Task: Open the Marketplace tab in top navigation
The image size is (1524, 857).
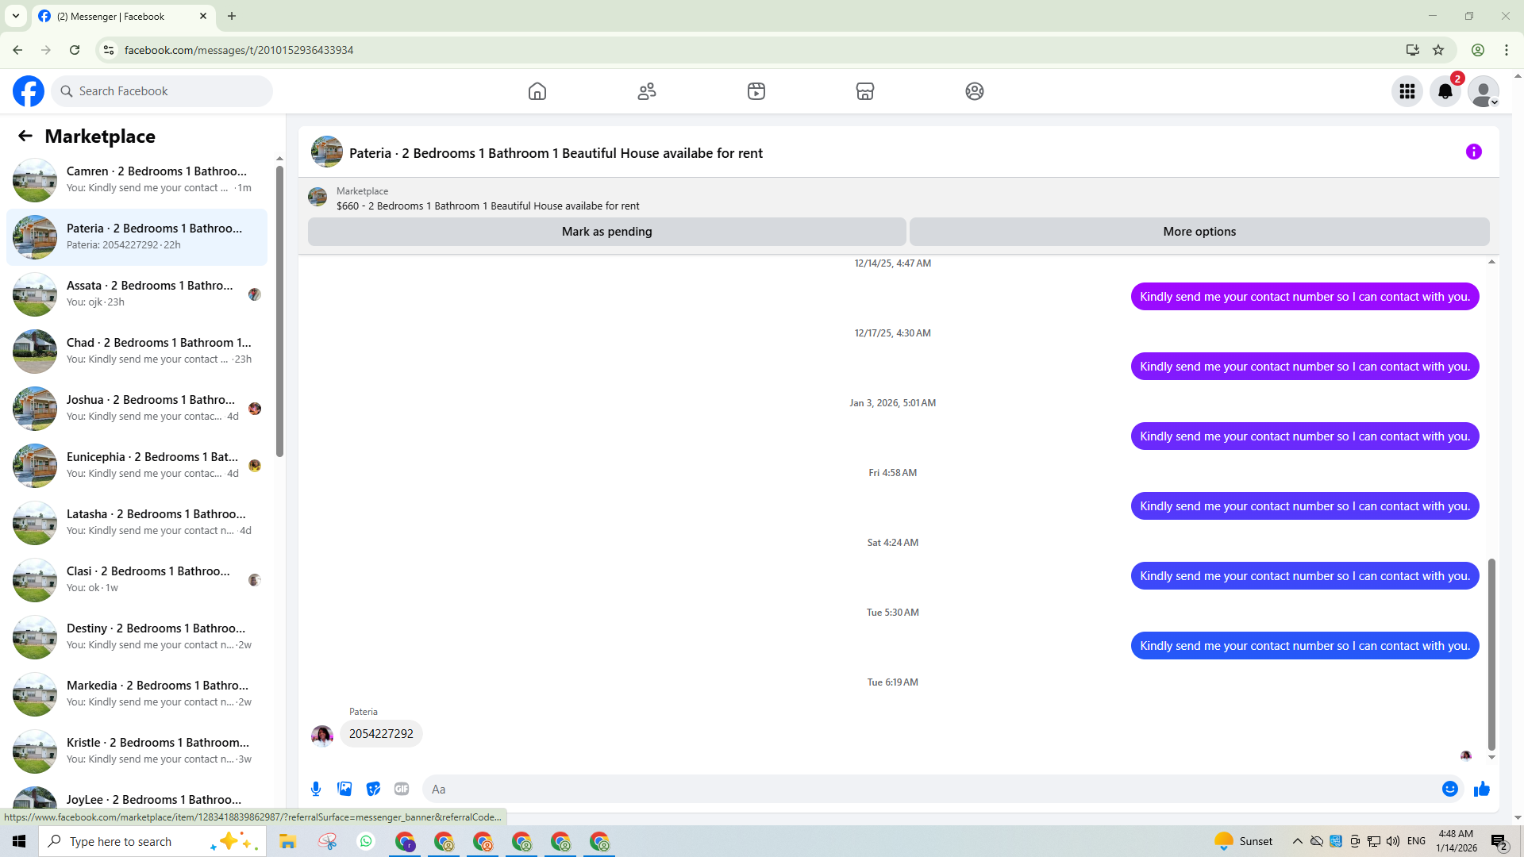Action: coord(864,91)
